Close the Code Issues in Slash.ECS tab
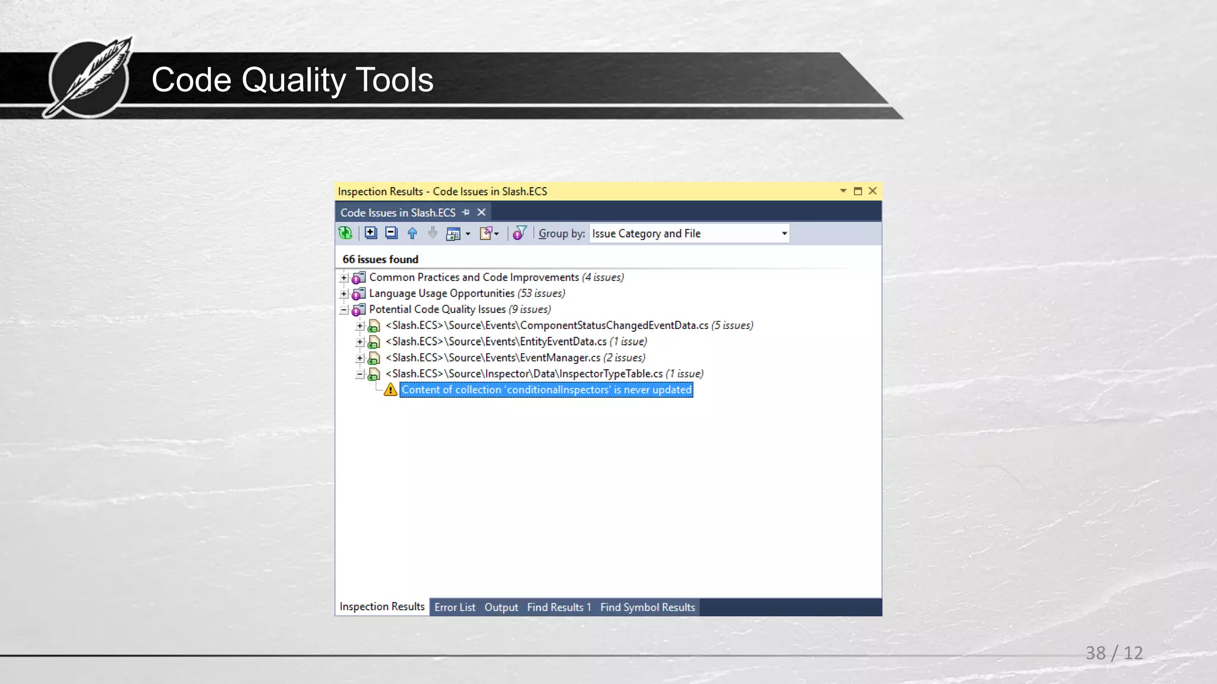 [481, 213]
